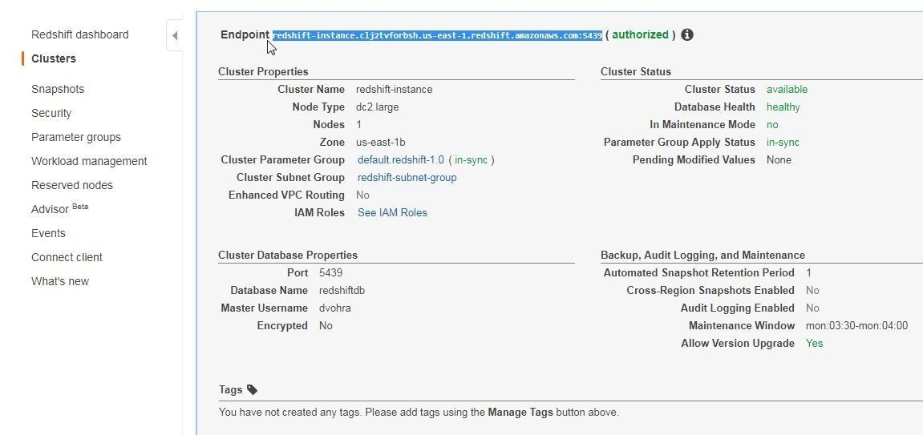923x435 pixels.
Task: Open What's new page
Action: coord(60,281)
